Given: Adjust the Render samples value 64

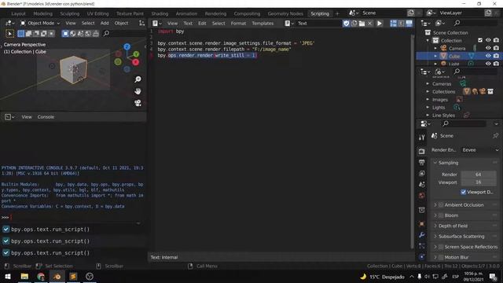Looking at the screenshot, I should tap(479, 175).
